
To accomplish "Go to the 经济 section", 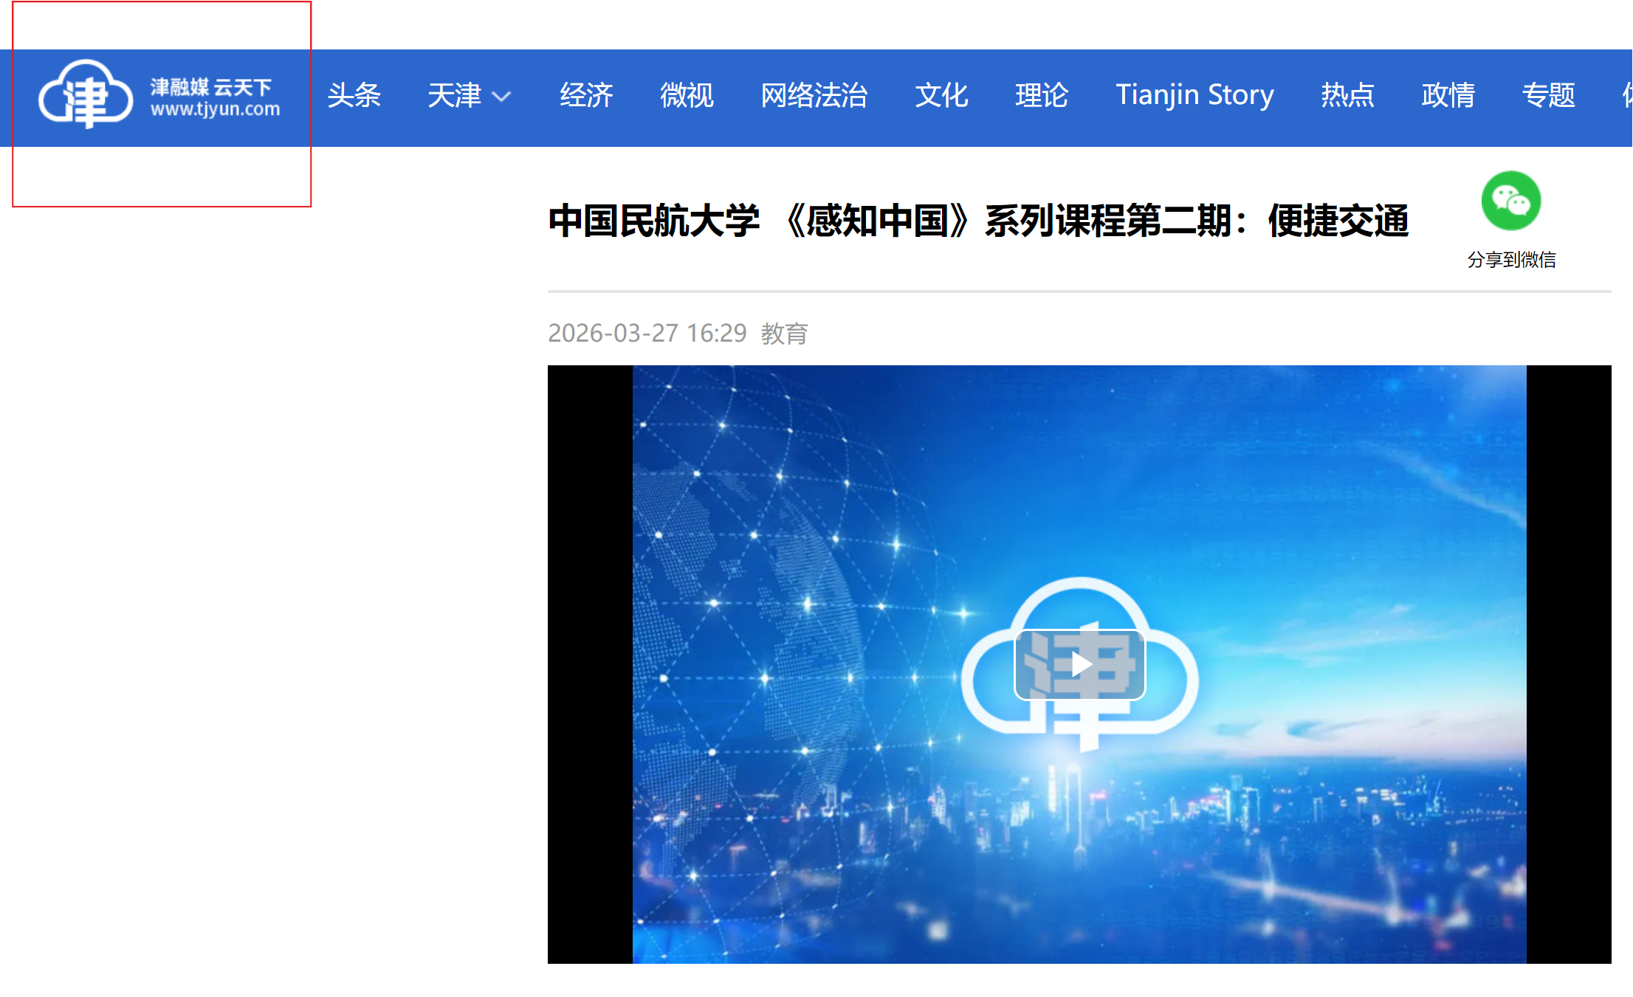I will 586,95.
